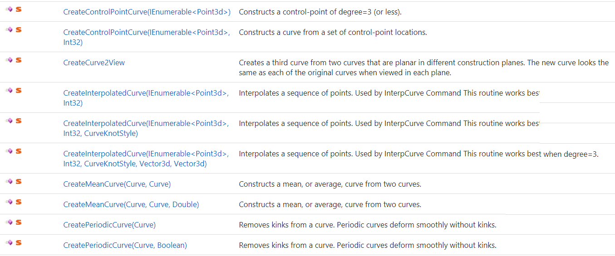This screenshot has height=256, width=615.
Task: Click static 'S' icon for CreateInterpolatedCurve(IEnumerable<Point3d>, Int32)
Action: pos(19,90)
